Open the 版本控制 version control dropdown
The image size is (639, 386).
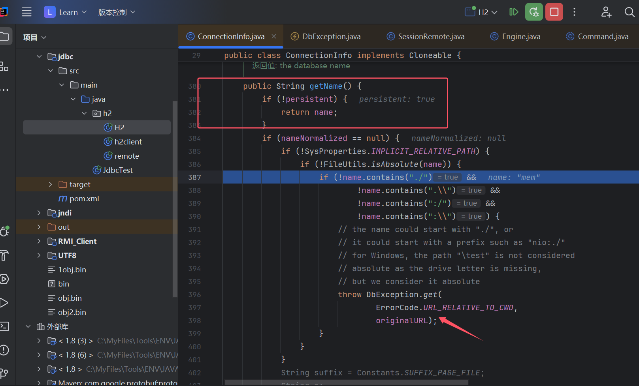(117, 12)
